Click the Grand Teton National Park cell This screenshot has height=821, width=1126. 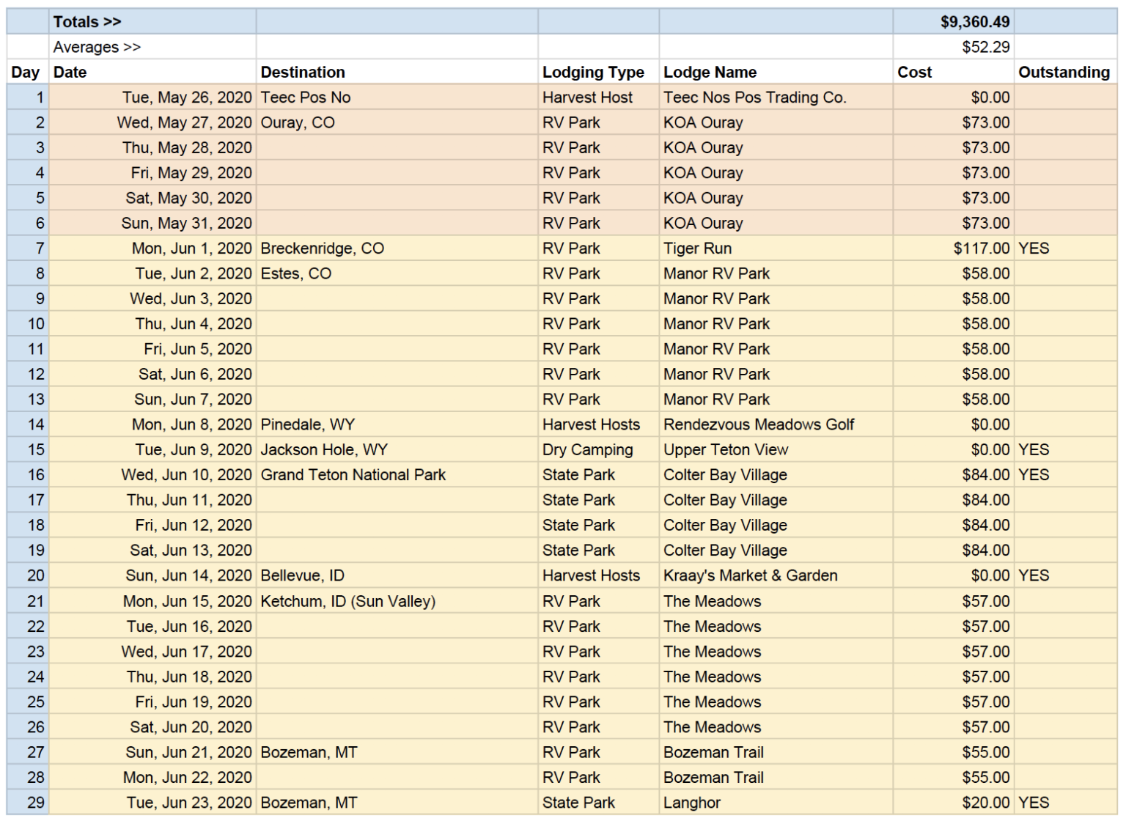[x=353, y=475]
